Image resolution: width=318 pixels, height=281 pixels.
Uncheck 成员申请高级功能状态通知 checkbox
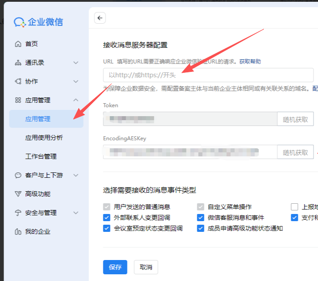[x=200, y=228]
